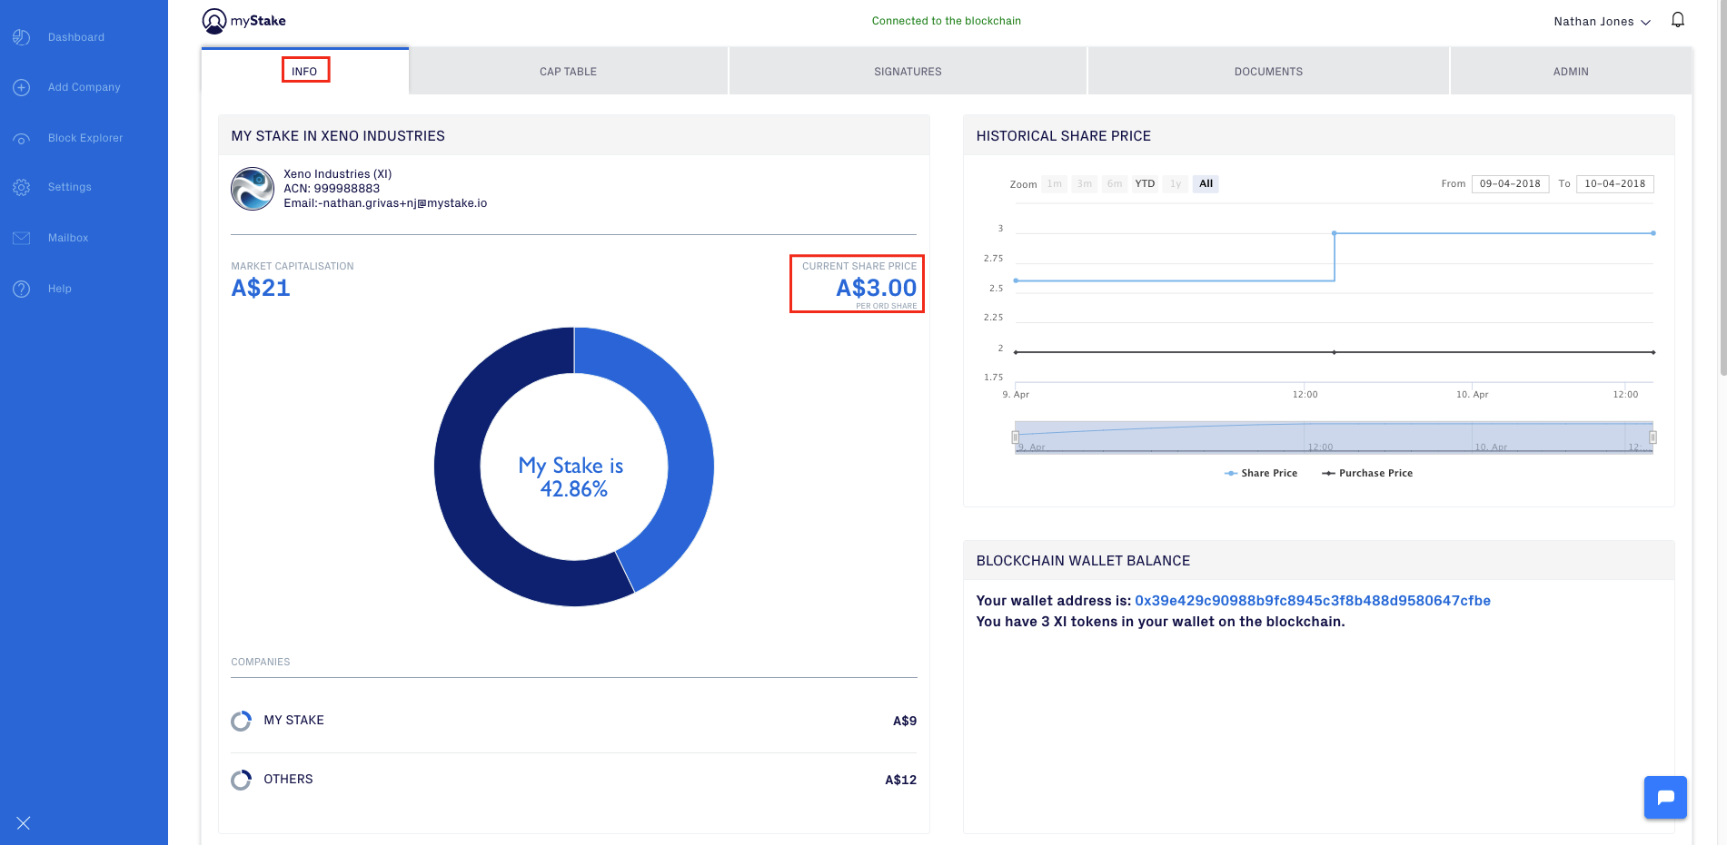Image resolution: width=1727 pixels, height=845 pixels.
Task: Click the From date field
Action: click(1510, 183)
